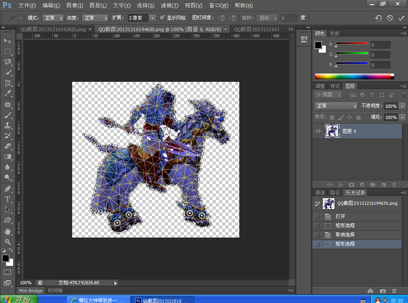Toggle the lock transparent pixels option

coord(332,117)
